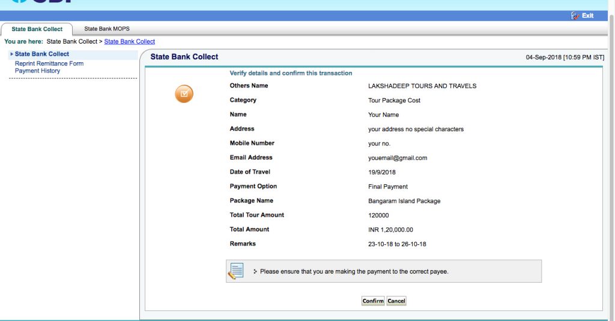Click the SBI logo at top left
This screenshot has width=615, height=321.
tap(41, 2)
